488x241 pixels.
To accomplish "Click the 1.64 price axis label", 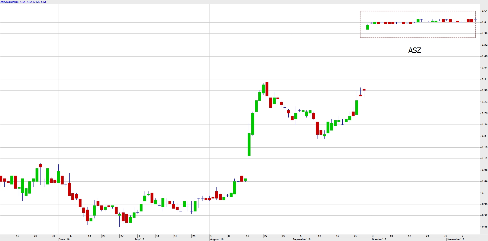I will tap(484, 11).
